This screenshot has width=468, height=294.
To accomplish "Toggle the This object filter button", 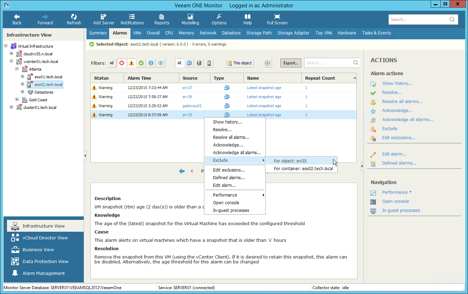I will click(239, 63).
